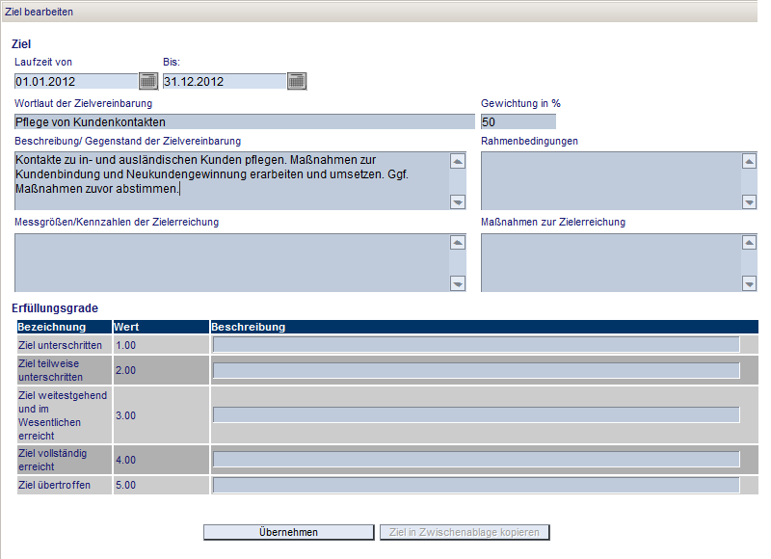Edit description for Ziel vollständig erreicht

pos(475,460)
